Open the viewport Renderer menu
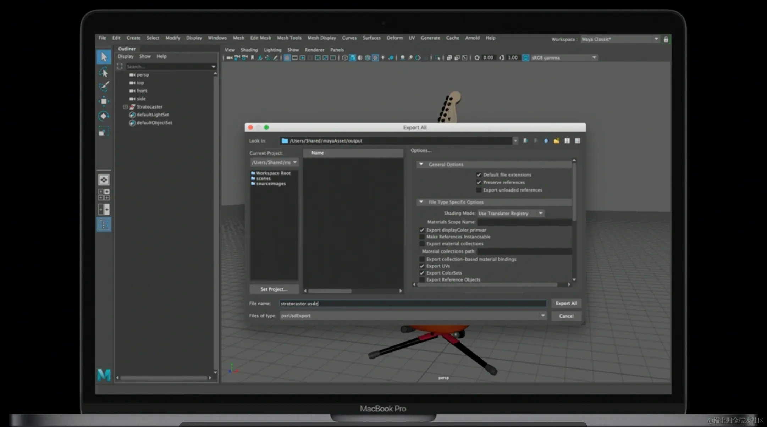 tap(314, 50)
